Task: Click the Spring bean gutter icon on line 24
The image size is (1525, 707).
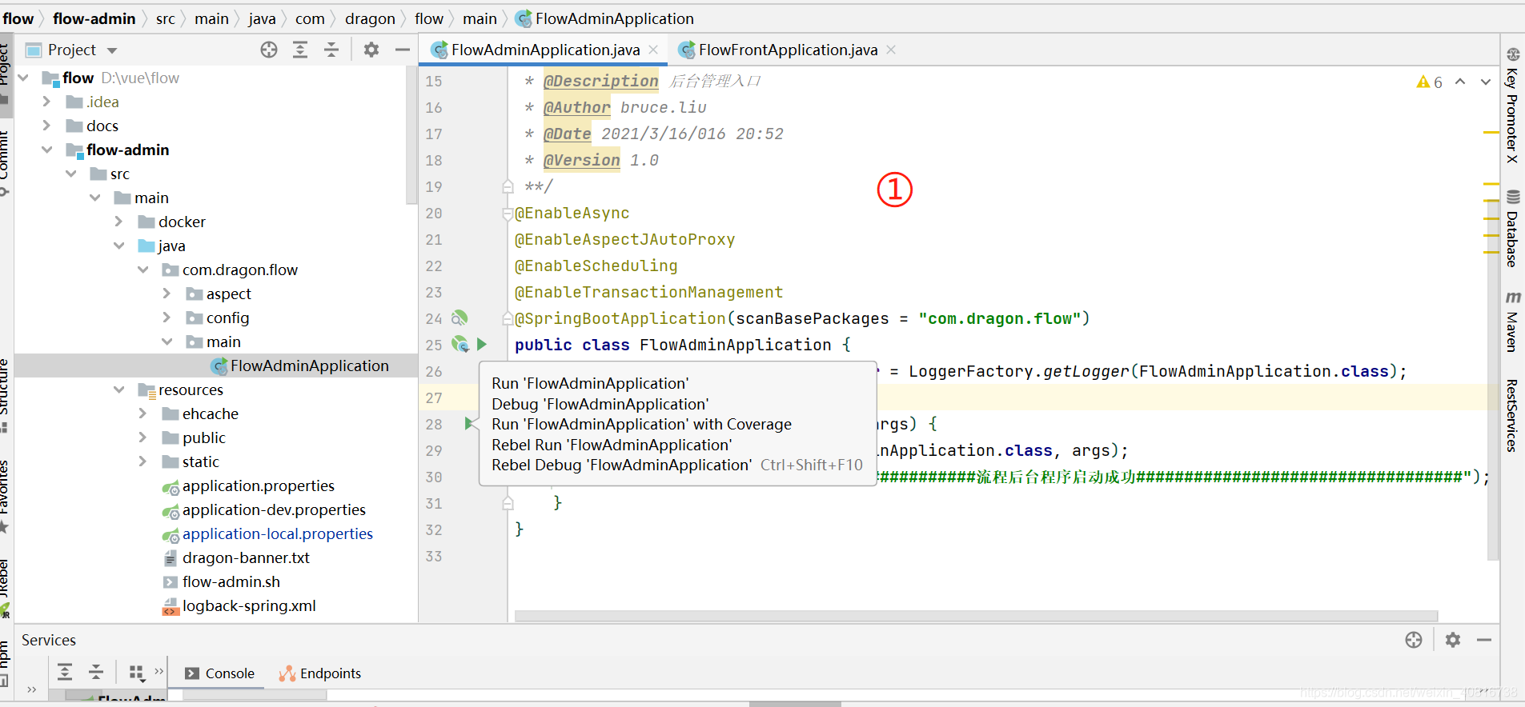Action: (x=460, y=318)
